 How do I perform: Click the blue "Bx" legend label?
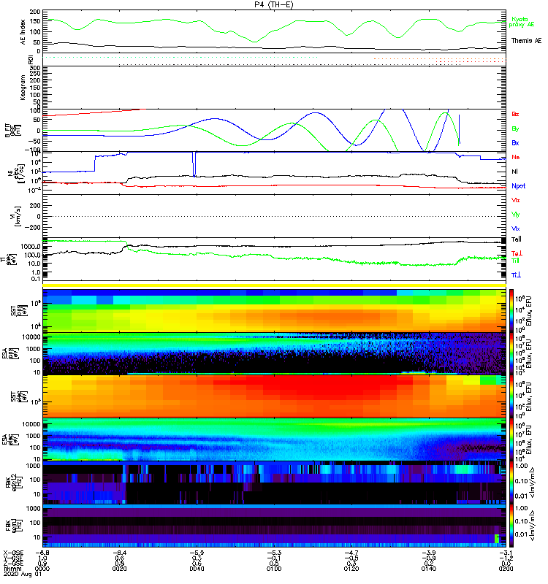point(515,142)
